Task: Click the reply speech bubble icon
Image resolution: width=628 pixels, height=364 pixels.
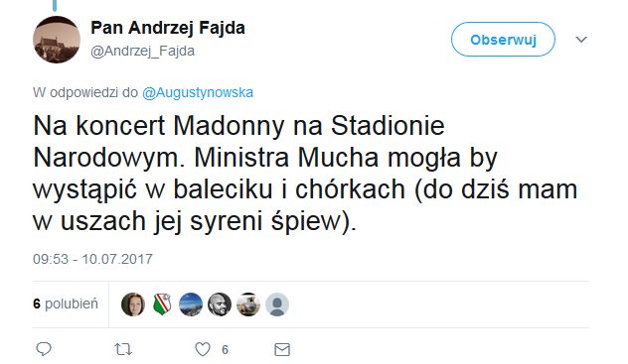Action: pos(44,349)
